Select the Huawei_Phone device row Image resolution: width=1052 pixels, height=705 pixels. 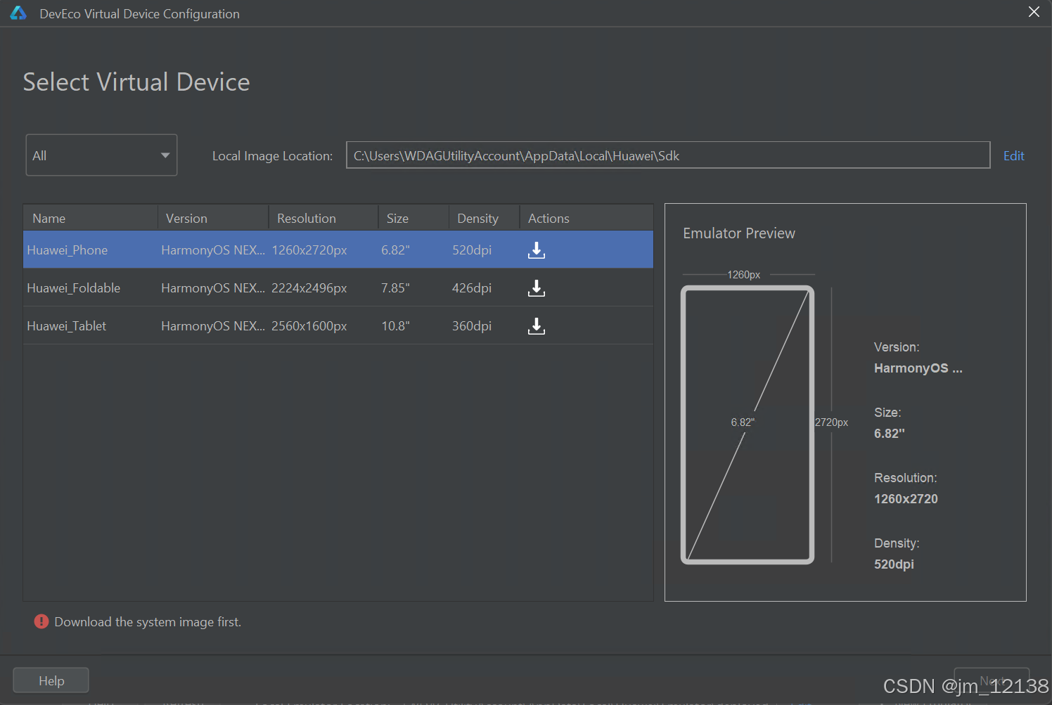[338, 250]
